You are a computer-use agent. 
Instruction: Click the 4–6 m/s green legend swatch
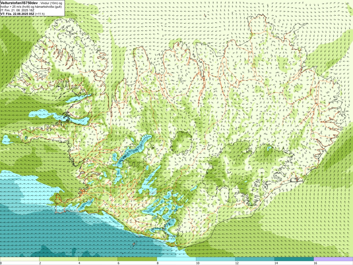pyautogui.click(x=98, y=259)
